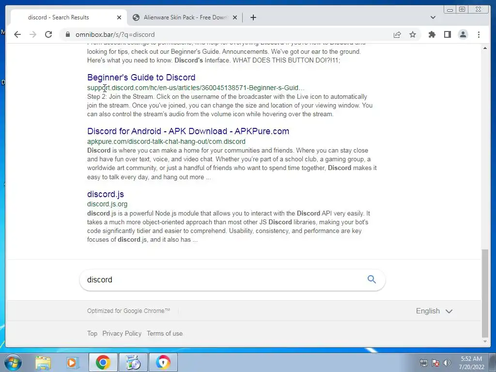Click the scrollbar down arrow
The width and height of the screenshot is (496, 372).
click(x=485, y=341)
